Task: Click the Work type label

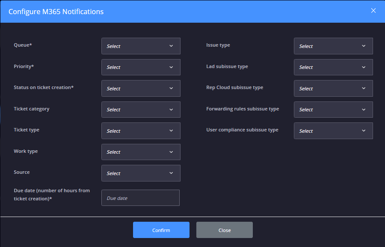Action: coord(26,152)
